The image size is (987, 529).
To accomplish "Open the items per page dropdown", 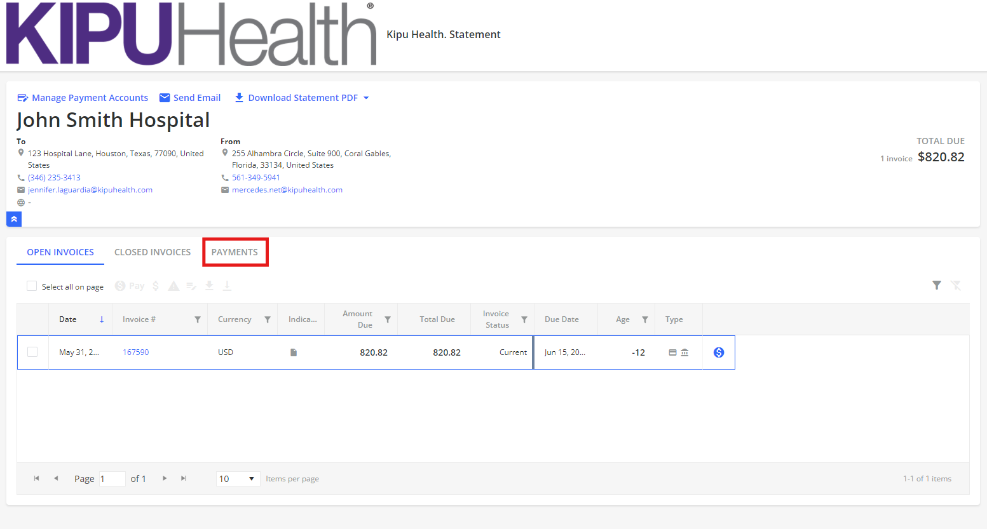I will (238, 478).
